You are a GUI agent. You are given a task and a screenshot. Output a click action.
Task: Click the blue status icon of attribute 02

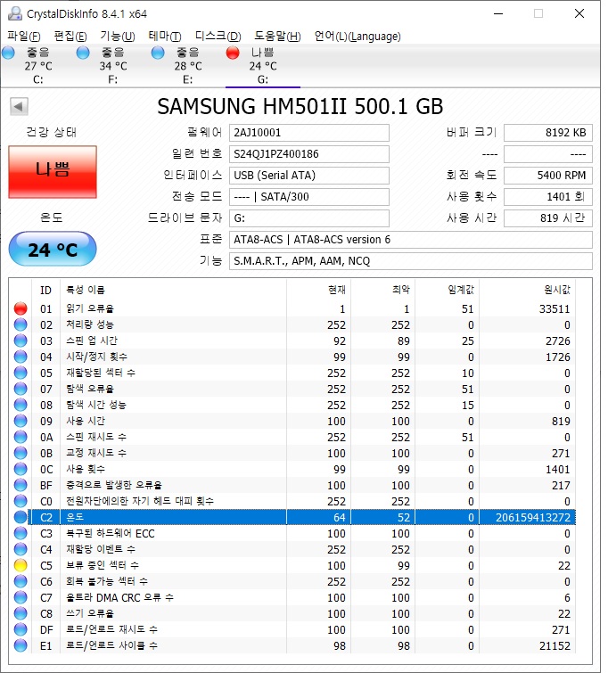click(21, 324)
